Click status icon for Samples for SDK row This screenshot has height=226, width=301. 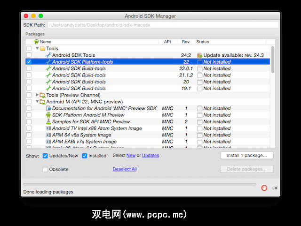click(199, 122)
